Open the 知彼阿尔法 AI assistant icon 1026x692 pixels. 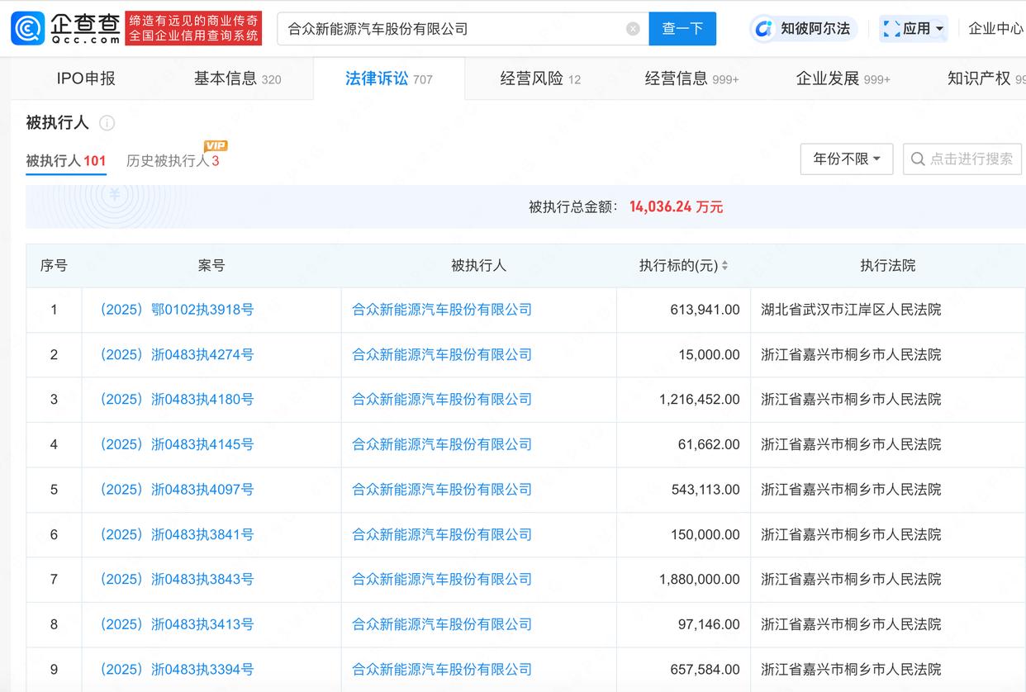[762, 29]
